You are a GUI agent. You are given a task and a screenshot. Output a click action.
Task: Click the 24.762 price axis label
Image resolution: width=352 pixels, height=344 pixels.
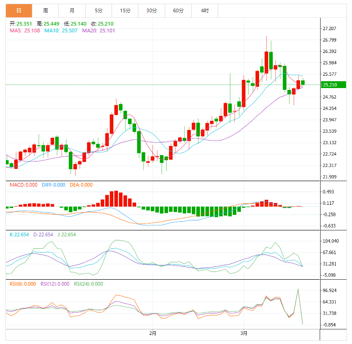(330, 97)
